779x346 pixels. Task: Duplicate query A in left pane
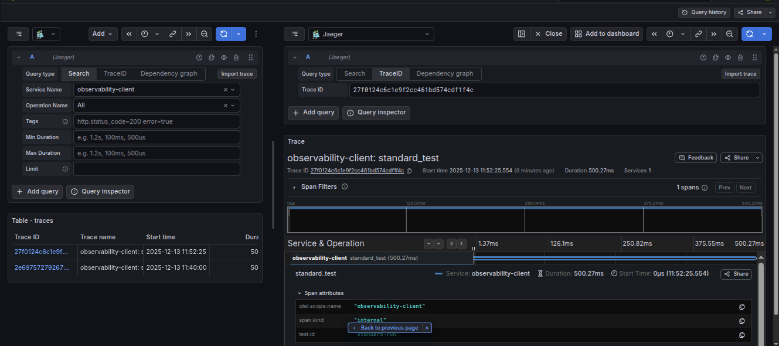[212, 57]
